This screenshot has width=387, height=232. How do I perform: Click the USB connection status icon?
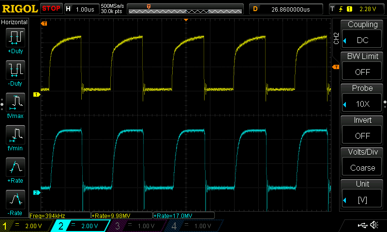[362, 225]
